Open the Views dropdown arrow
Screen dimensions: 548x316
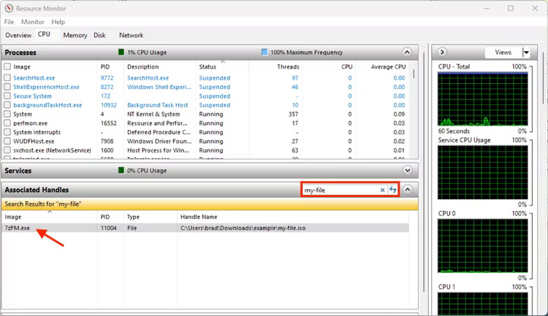pyautogui.click(x=526, y=53)
